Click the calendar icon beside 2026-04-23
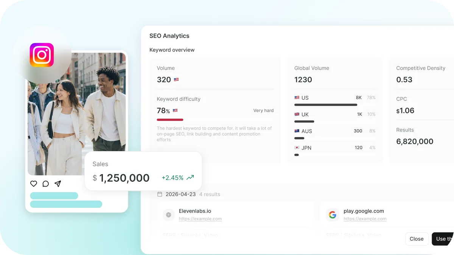Image resolution: width=454 pixels, height=255 pixels. click(x=160, y=194)
